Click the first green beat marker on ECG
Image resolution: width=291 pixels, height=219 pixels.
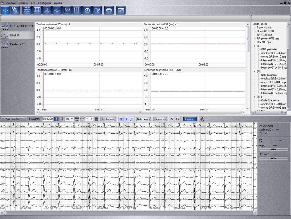click(14, 123)
